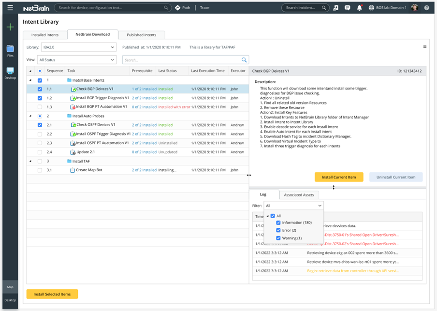Image resolution: width=437 pixels, height=311 pixels.
Task: Sort by Last Execution Time column header
Action: (x=208, y=71)
